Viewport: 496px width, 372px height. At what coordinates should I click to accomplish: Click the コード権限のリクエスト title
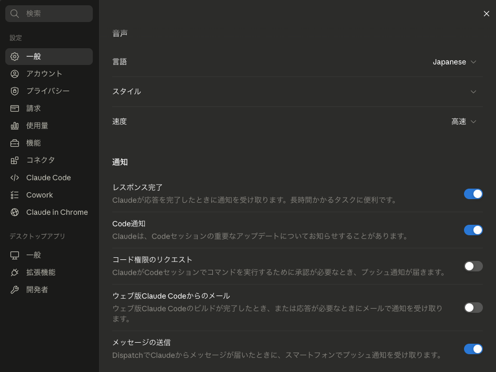click(152, 260)
